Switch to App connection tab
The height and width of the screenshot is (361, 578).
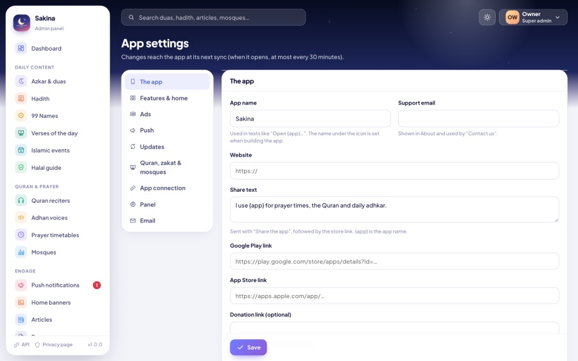pyautogui.click(x=168, y=188)
